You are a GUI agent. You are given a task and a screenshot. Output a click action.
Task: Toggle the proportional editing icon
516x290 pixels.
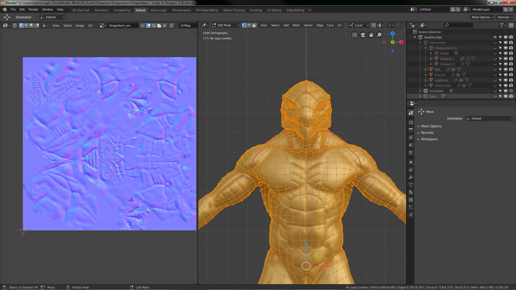[x=389, y=25]
